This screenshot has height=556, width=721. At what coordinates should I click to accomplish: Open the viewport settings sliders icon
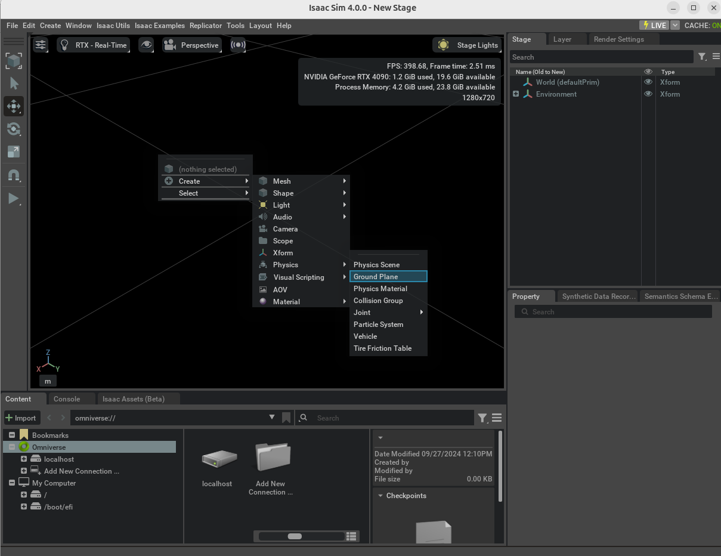(40, 45)
